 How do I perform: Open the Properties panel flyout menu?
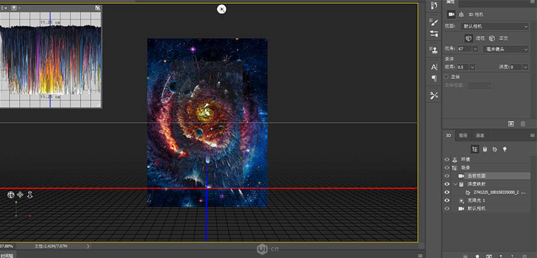tap(532, 2)
